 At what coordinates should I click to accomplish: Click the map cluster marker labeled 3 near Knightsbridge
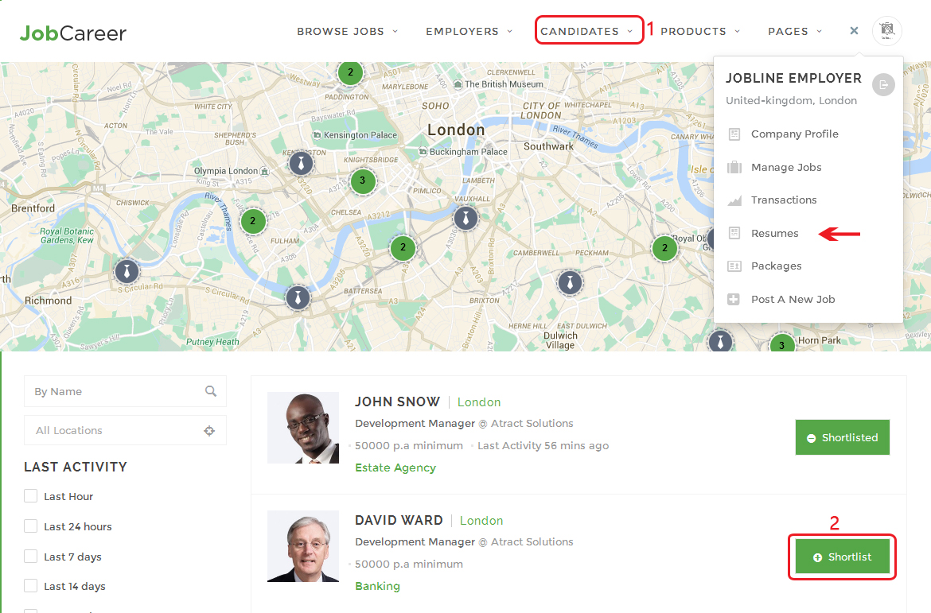point(363,181)
